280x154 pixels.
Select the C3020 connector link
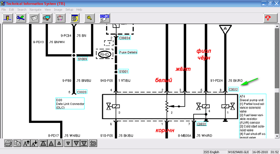(x=82, y=92)
